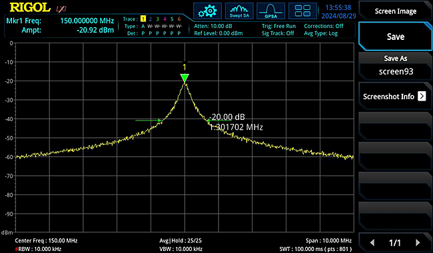Click the Save button
The width and height of the screenshot is (433, 253).
396,37
